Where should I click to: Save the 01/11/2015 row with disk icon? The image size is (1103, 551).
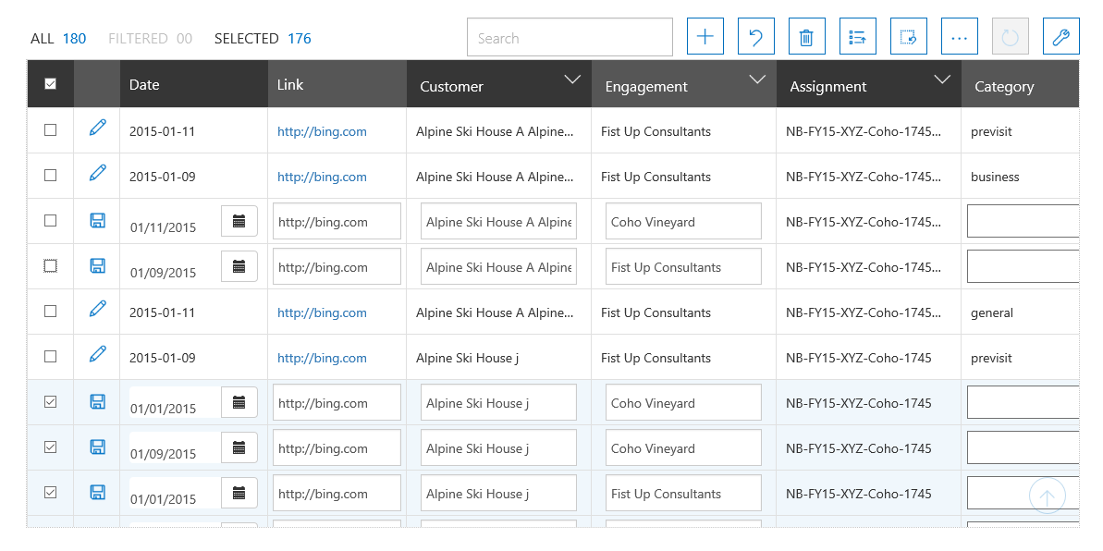(x=98, y=220)
